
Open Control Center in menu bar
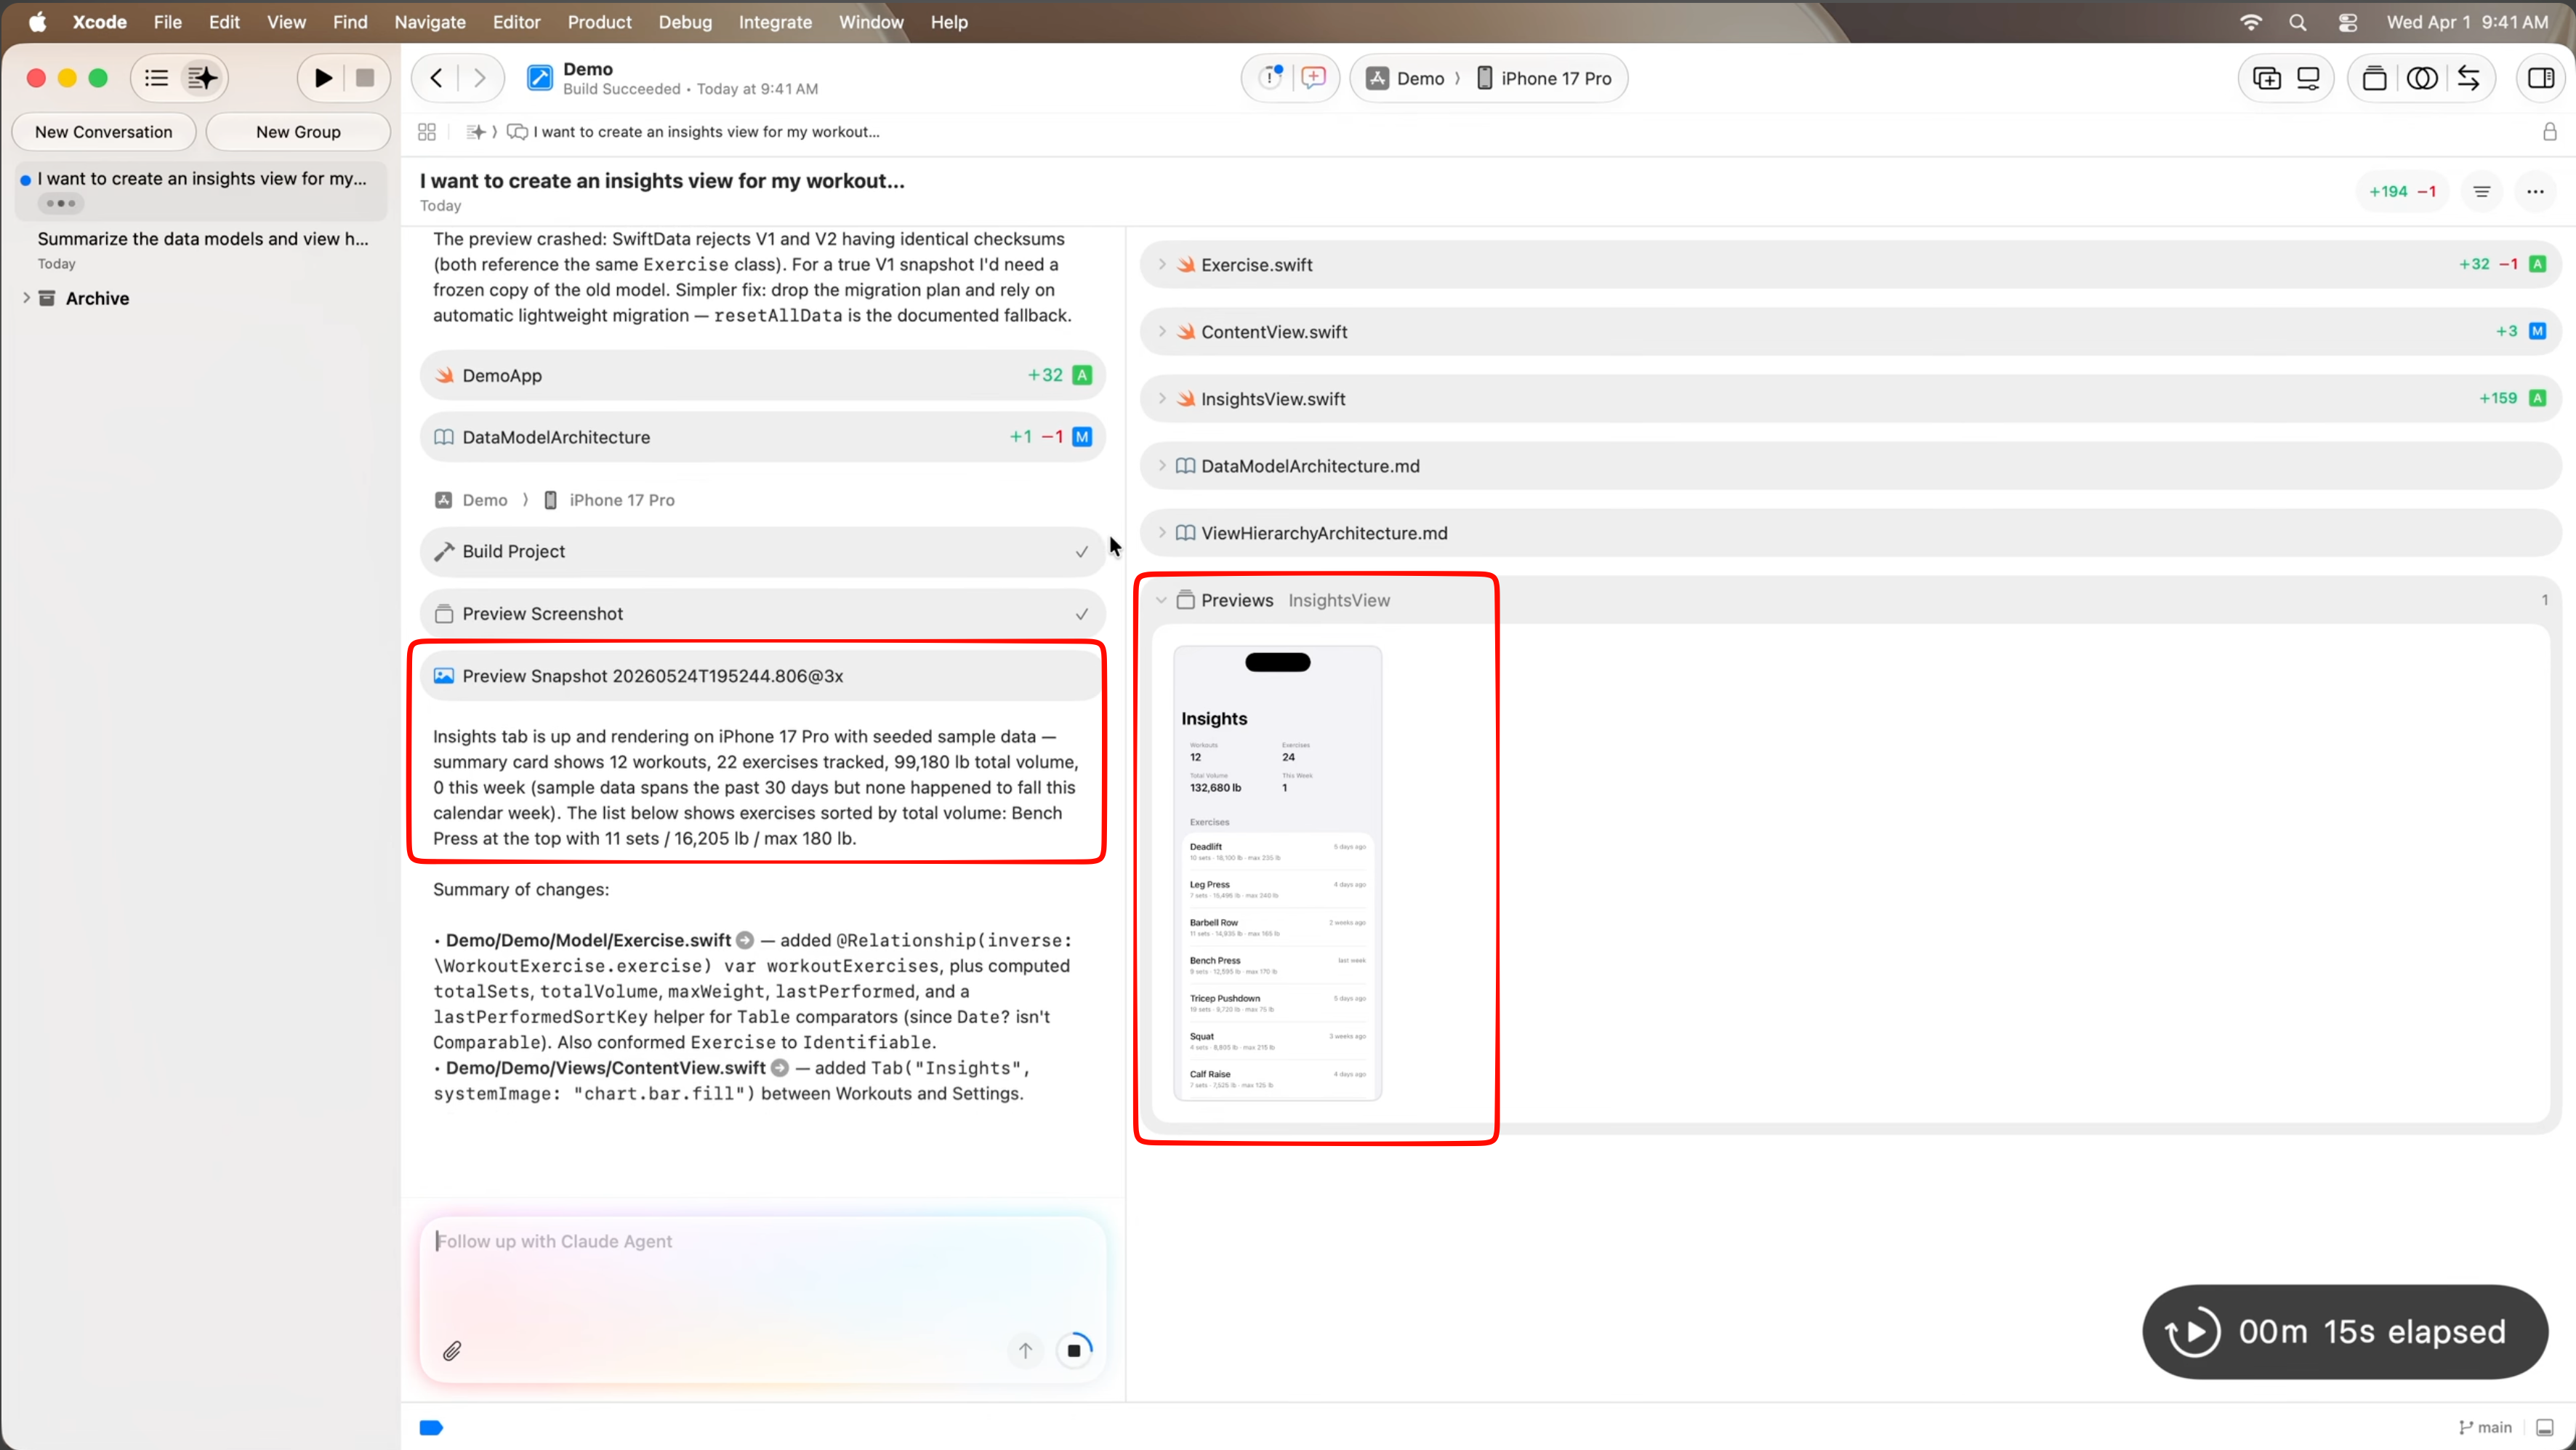pyautogui.click(x=2348, y=22)
